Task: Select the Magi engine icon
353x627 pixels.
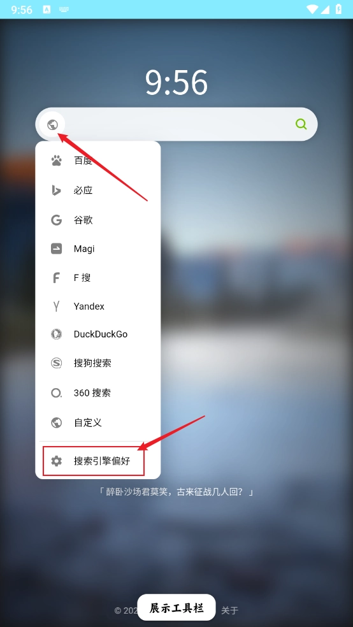Action: click(x=56, y=249)
